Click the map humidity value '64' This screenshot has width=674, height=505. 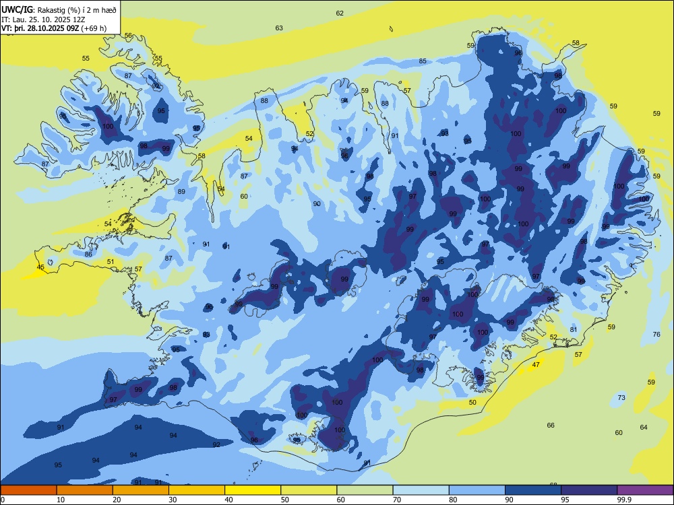pyautogui.click(x=644, y=427)
